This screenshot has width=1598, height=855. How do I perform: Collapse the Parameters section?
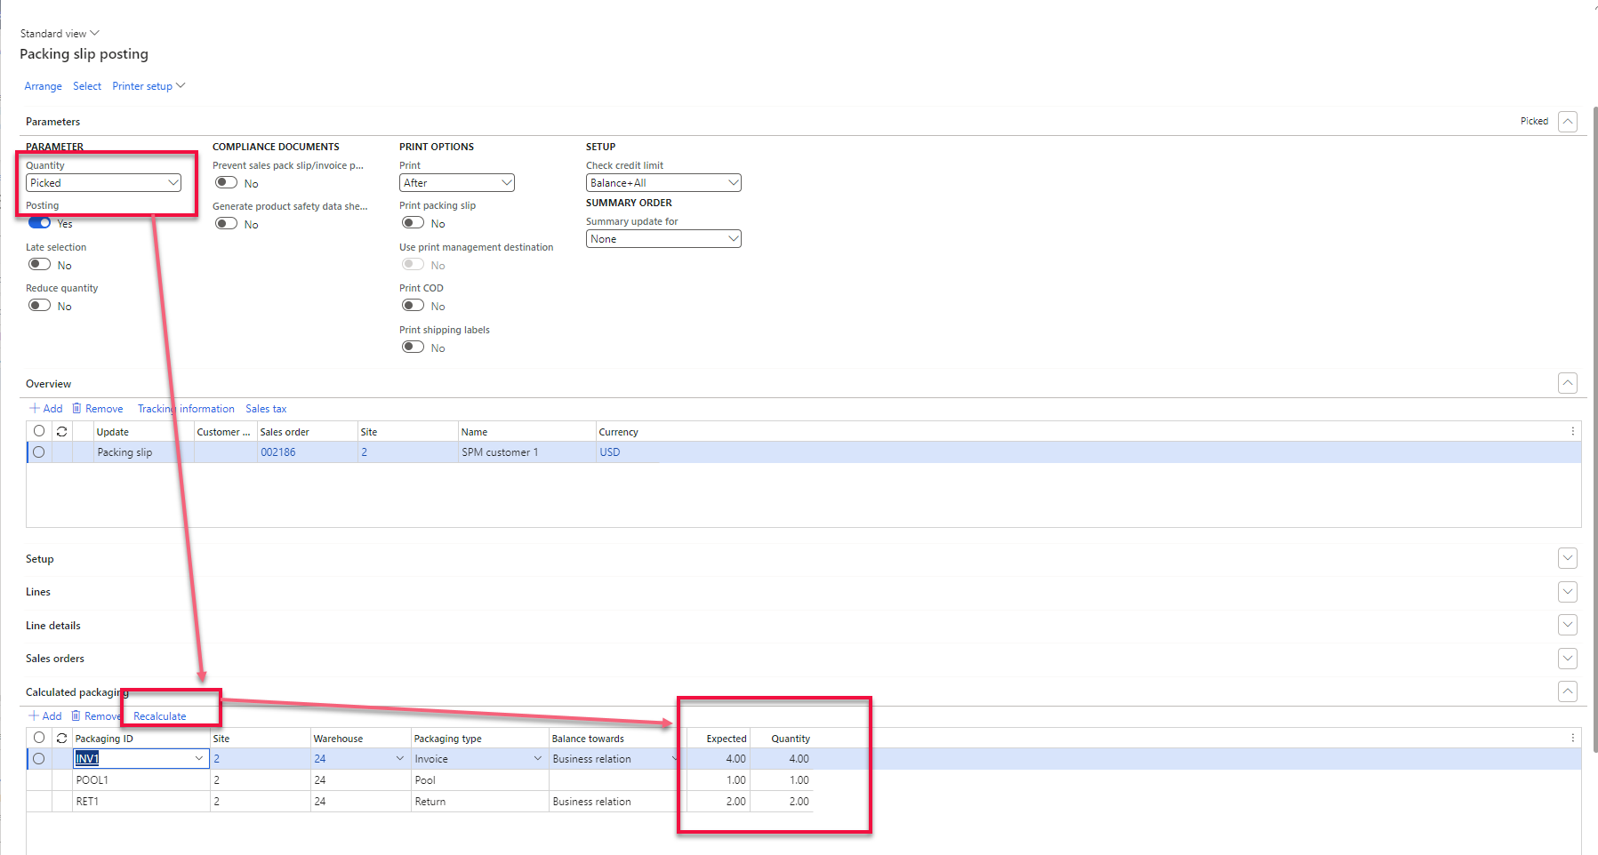point(1568,122)
